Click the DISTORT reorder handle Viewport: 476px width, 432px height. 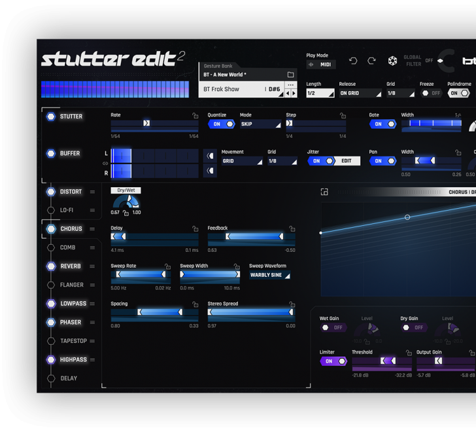coord(92,192)
